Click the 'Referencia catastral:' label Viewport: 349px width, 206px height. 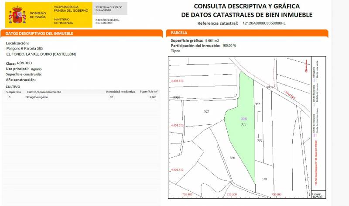click(x=218, y=23)
